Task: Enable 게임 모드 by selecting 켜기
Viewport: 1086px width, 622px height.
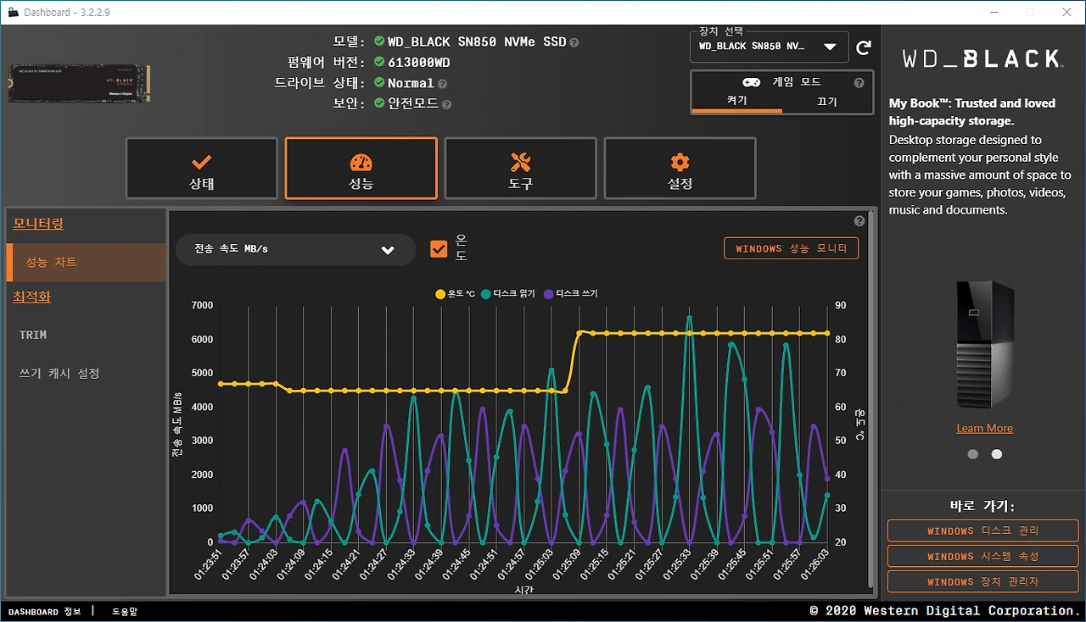Action: [736, 100]
